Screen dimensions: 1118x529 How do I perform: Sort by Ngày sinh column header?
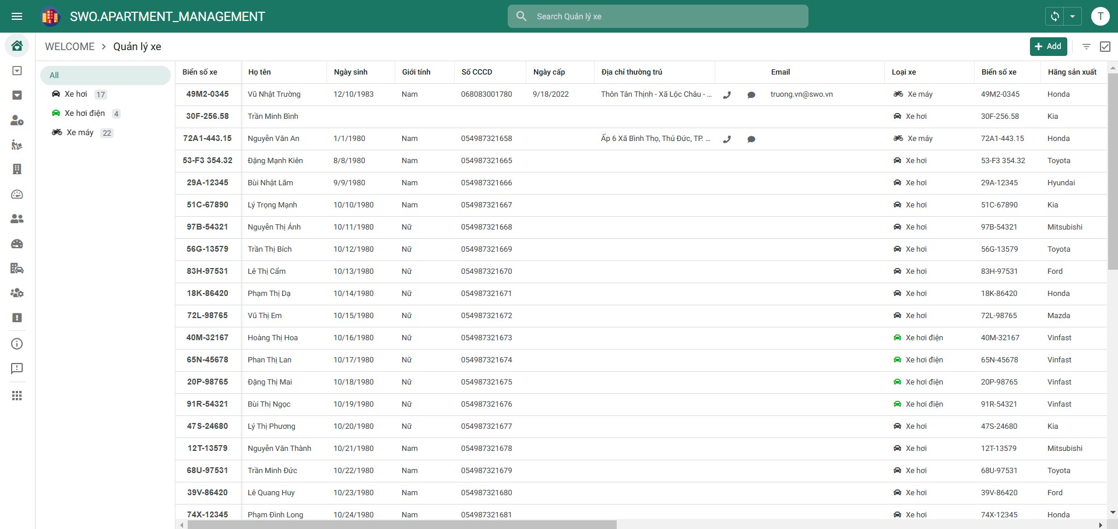pos(350,72)
